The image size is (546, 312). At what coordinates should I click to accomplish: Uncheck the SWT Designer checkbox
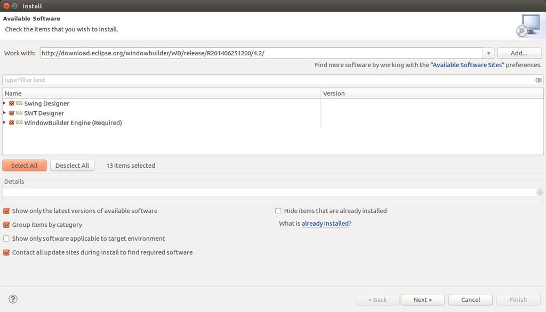12,113
